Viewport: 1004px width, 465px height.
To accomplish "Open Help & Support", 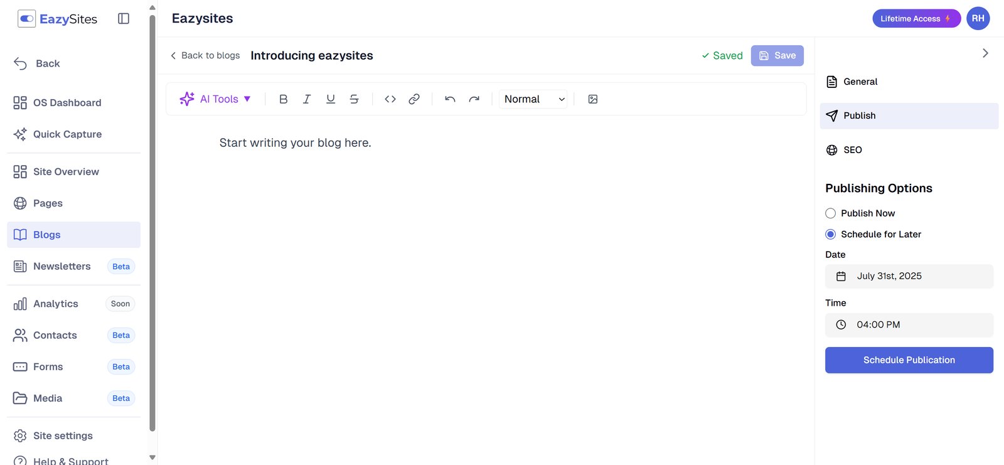I will tap(73, 460).
